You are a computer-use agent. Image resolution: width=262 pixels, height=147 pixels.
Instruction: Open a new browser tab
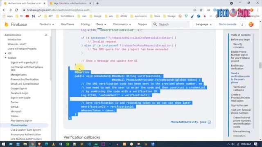tap(97, 3)
